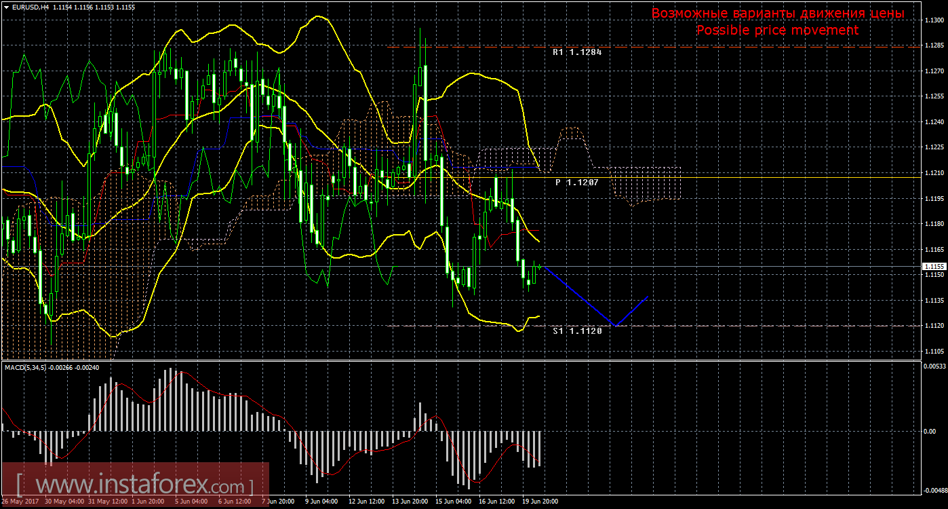
Task: Select the P 1.1207 pivot label
Action: 576,183
